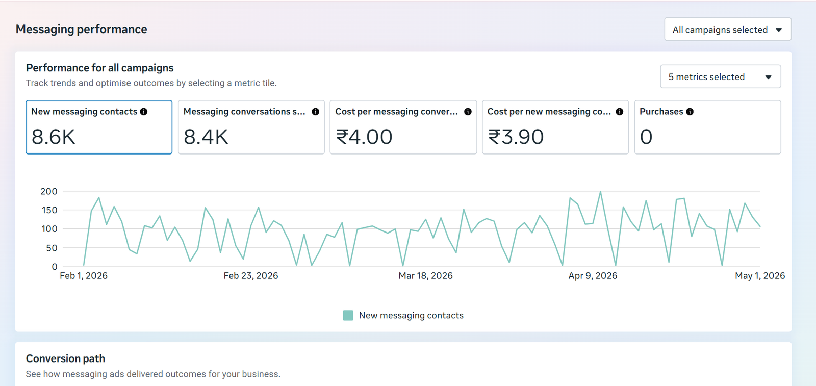Open the Purchases info icon
This screenshot has width=816, height=386.
690,112
